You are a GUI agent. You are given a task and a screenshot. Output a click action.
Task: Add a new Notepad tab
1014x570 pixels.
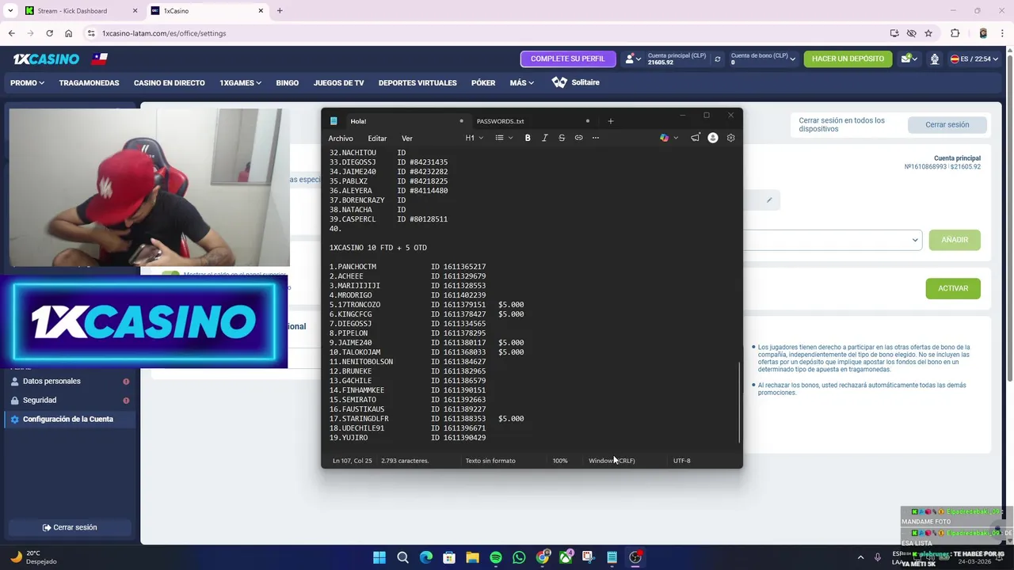pyautogui.click(x=610, y=121)
